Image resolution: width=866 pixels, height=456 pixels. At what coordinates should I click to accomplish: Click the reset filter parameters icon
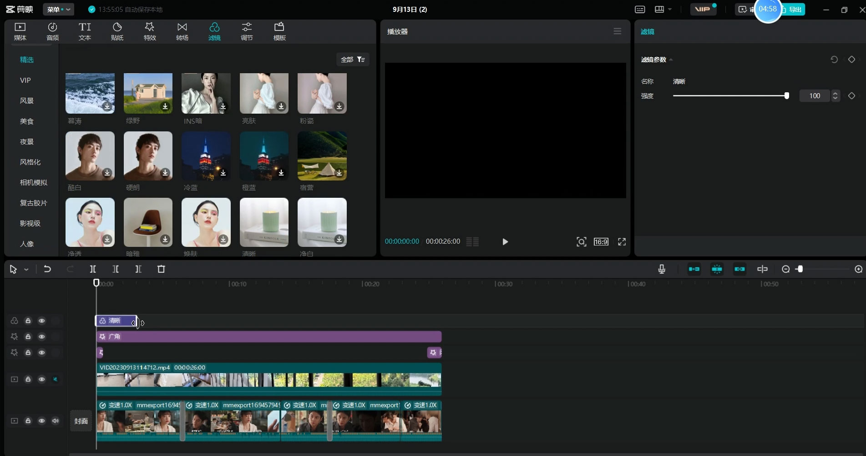pos(834,60)
